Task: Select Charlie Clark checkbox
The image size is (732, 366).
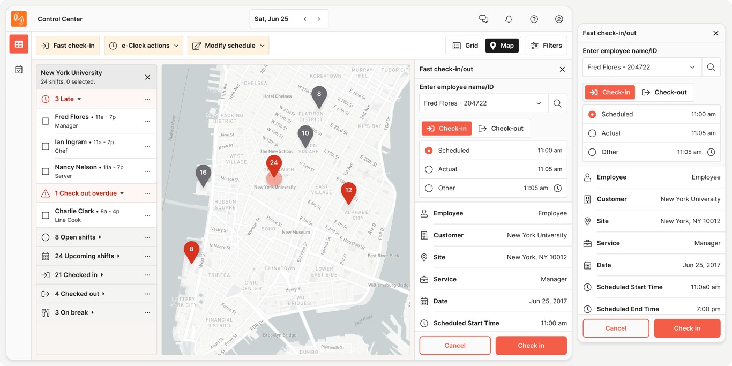Action: click(x=46, y=215)
